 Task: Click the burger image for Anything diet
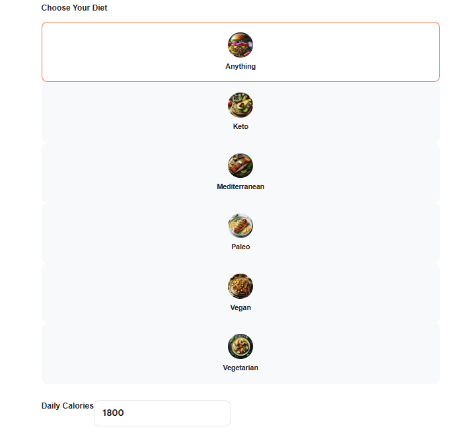[x=240, y=45]
